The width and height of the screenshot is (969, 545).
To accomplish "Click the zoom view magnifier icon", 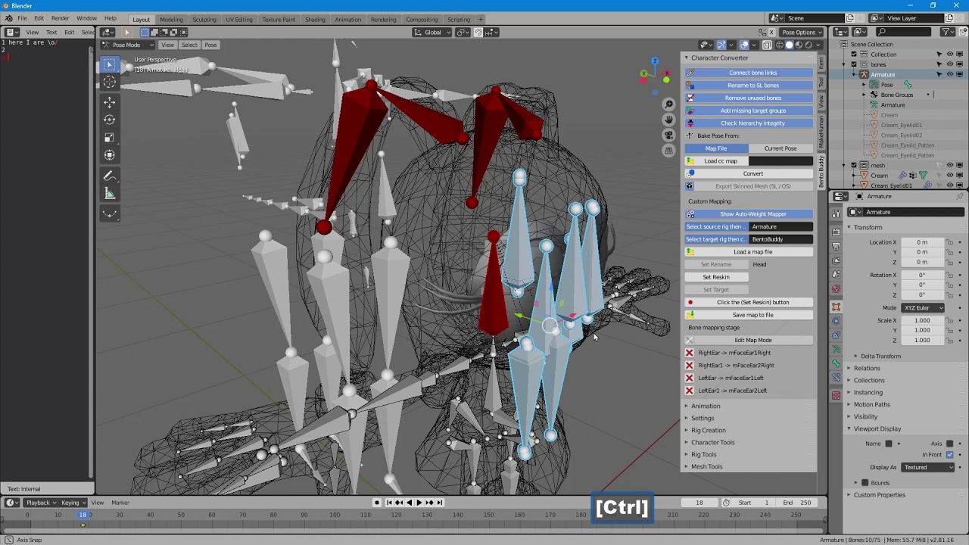I will 668,104.
